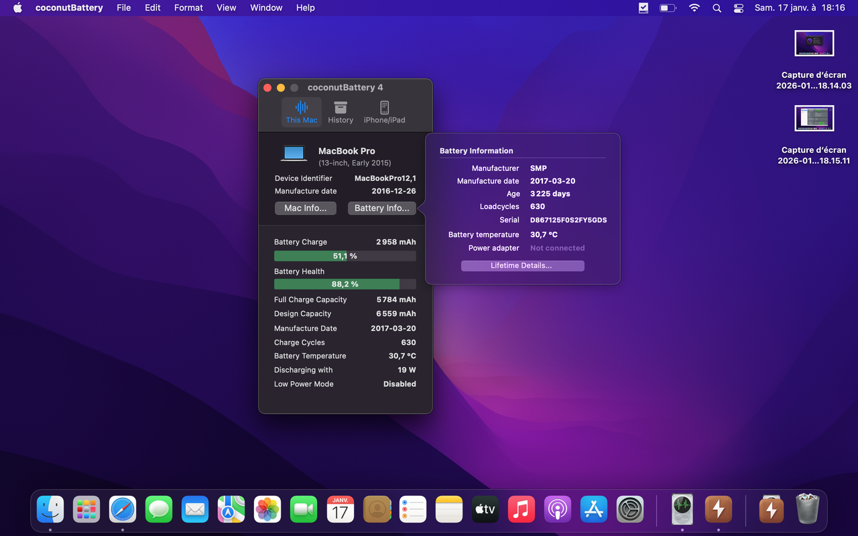The width and height of the screenshot is (858, 536).
Task: Open Photos from the Dock
Action: pos(267,509)
